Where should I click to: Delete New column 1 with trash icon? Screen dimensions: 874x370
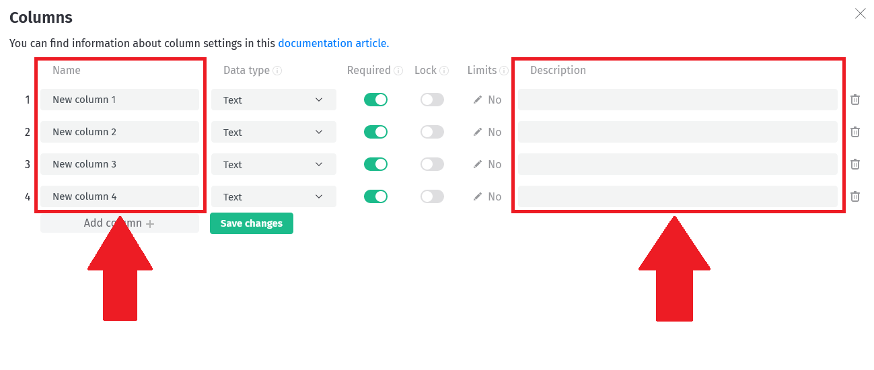point(855,100)
